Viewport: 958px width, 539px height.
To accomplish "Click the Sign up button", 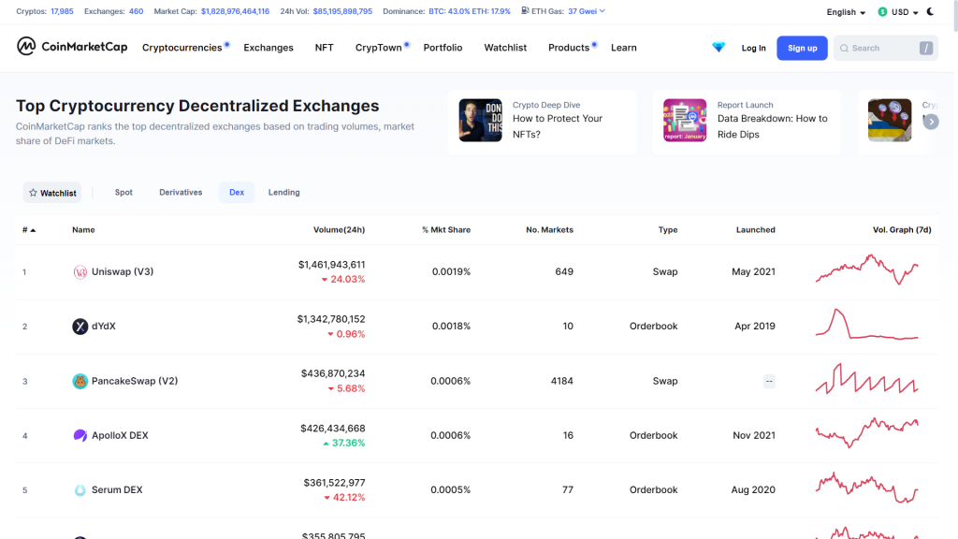I will [802, 49].
